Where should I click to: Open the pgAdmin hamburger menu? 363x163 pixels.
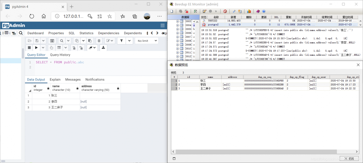(x=162, y=25)
